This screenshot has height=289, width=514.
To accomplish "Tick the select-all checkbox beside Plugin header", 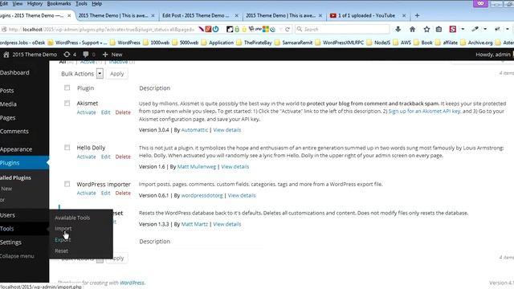I will click(67, 88).
